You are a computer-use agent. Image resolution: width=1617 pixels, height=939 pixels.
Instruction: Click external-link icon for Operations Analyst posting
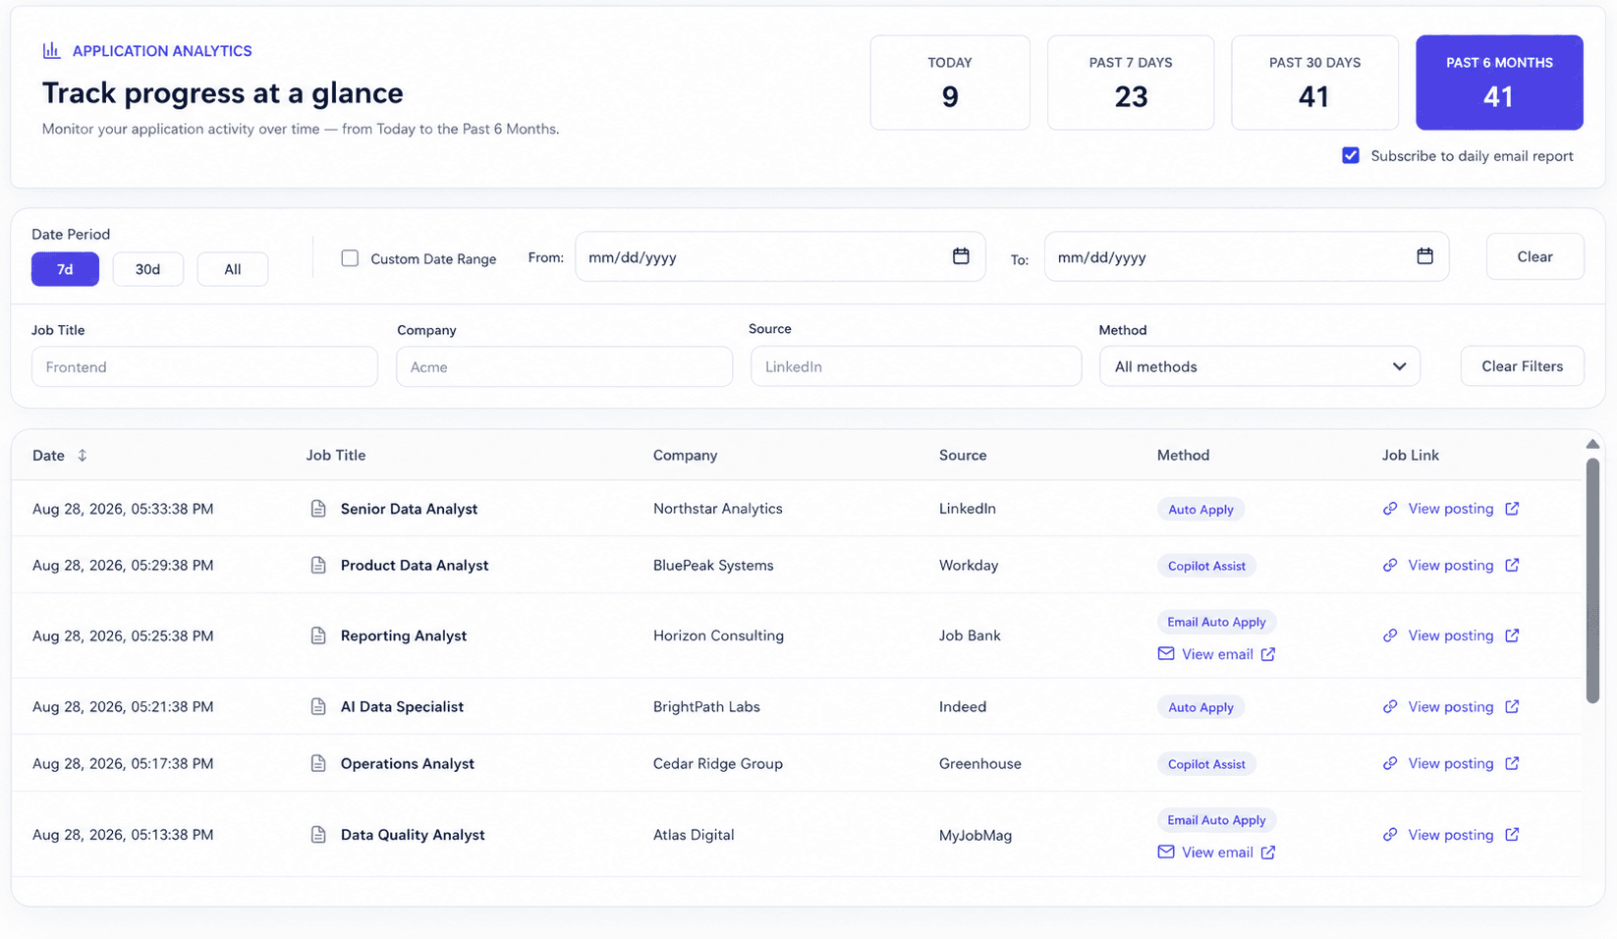tap(1512, 763)
